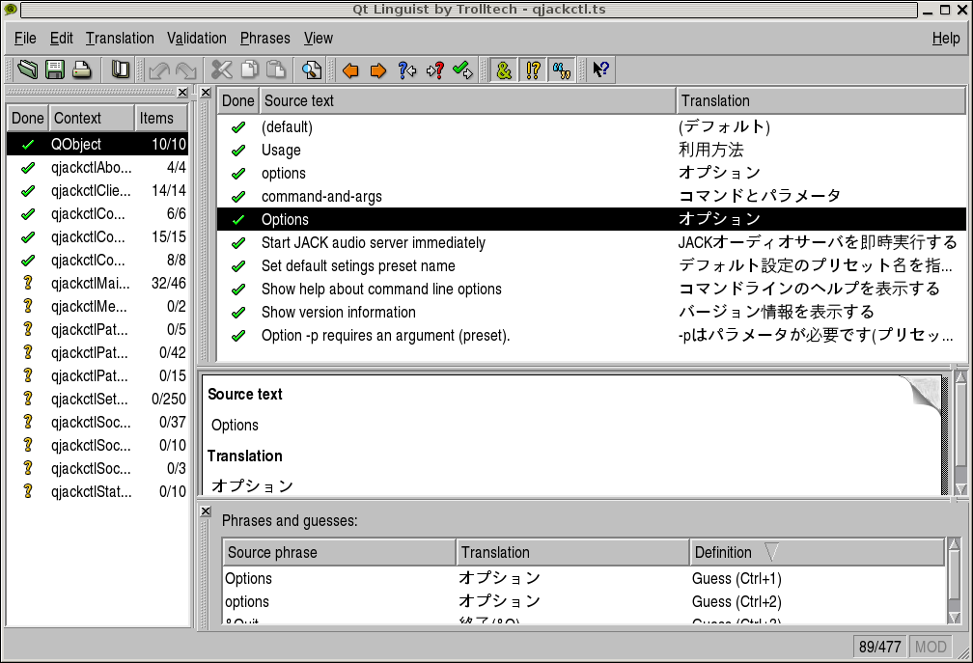
Task: Mark done and go to next entry
Action: [x=463, y=69]
